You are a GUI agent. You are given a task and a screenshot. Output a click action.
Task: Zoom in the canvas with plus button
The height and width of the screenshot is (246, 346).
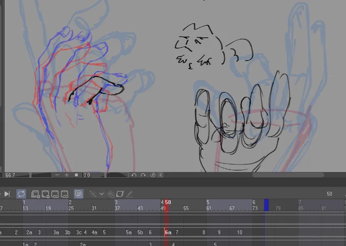click(67, 175)
